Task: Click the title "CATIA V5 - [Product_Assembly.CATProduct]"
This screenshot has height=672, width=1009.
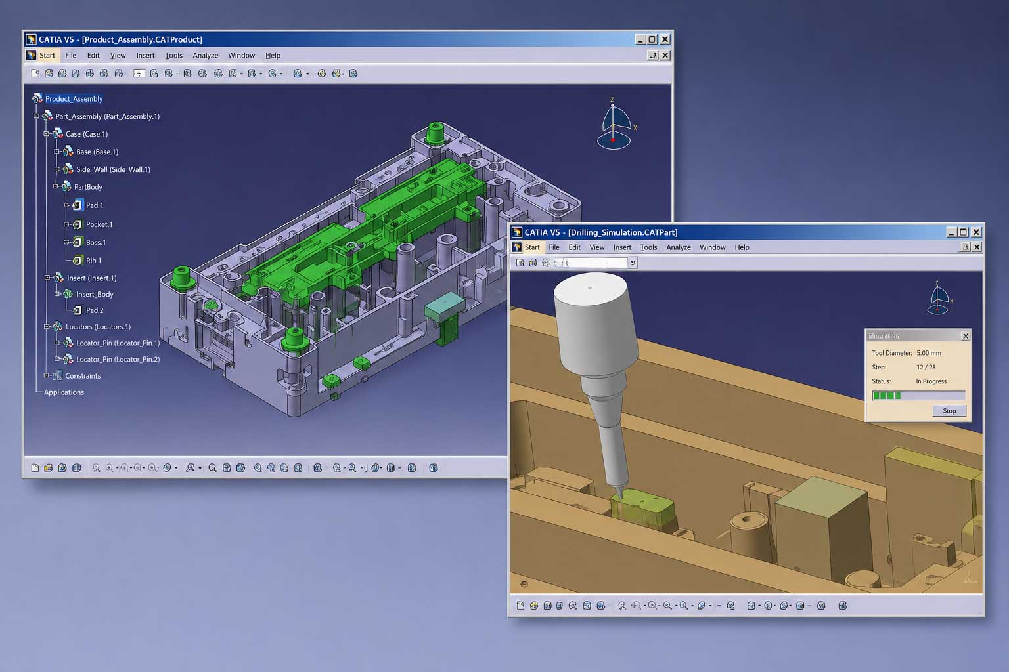Action: coord(120,39)
